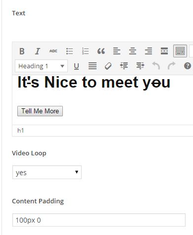193x235 pixels.
Task: Insert Read More tag
Action: (x=164, y=51)
